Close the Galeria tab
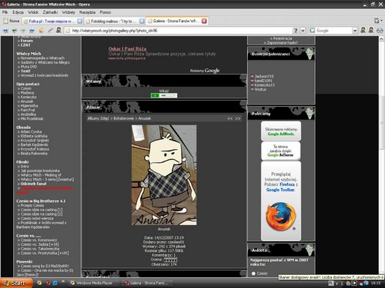 coord(204,22)
